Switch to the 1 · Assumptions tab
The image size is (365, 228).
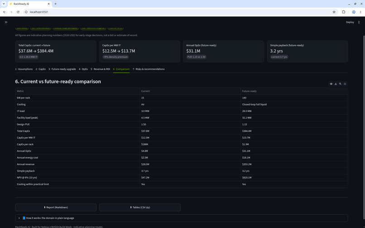tap(24, 69)
